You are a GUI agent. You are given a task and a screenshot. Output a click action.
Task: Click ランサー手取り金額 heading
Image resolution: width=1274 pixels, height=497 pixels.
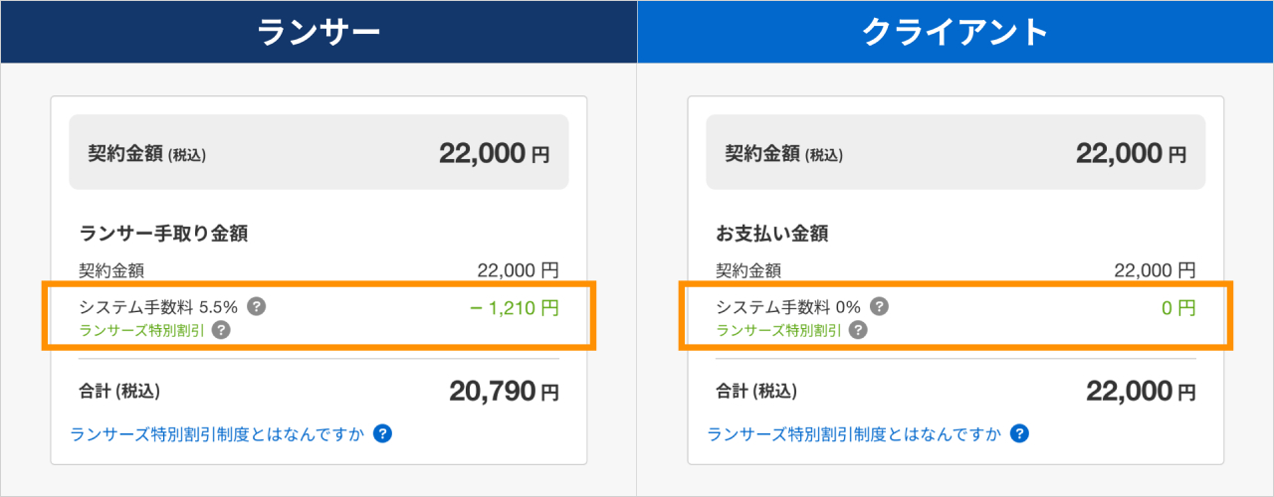pos(163,235)
